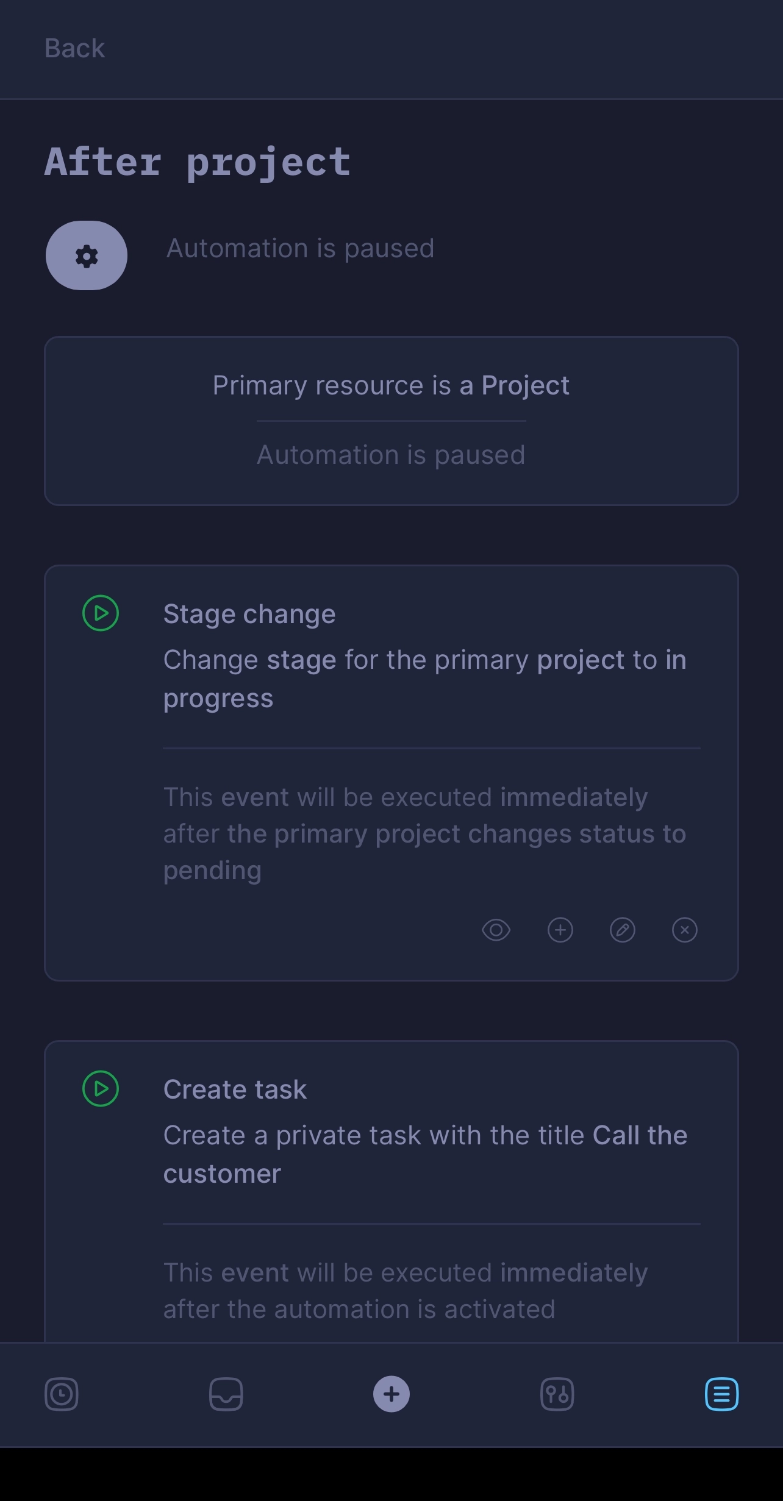783x1501 pixels.
Task: Enable the Stage change step with its play toggle
Action: pos(101,614)
